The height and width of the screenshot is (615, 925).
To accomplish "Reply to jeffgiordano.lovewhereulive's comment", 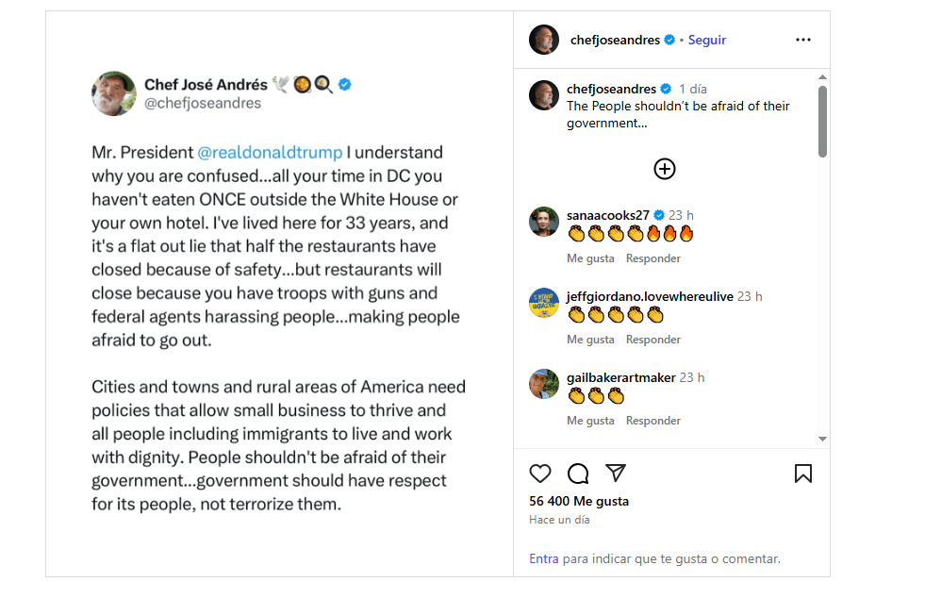I will (x=653, y=340).
